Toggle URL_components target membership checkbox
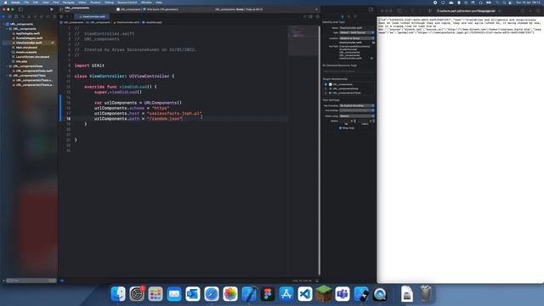 [326, 84]
